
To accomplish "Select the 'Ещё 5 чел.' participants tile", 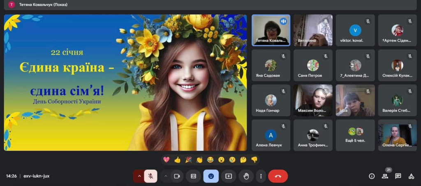I will click(x=355, y=135).
